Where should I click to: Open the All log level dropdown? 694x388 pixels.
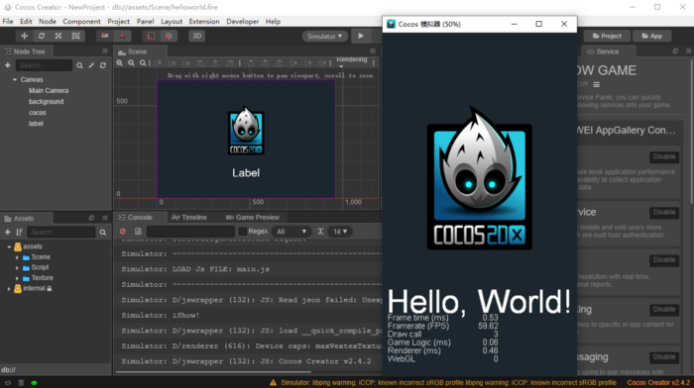coord(290,232)
